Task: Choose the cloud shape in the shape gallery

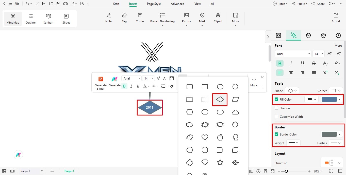Action: point(235,112)
